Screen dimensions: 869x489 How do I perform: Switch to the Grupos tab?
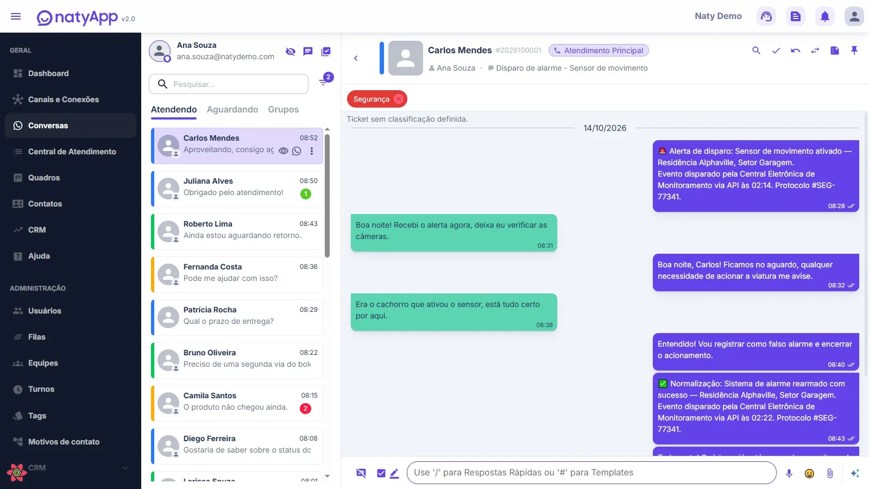(x=284, y=109)
